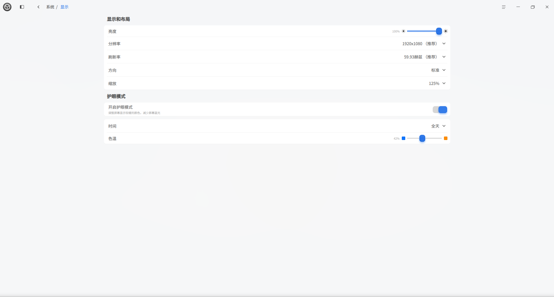The width and height of the screenshot is (554, 297).
Task: Click the left dim-brightness sun icon
Action: (x=403, y=31)
